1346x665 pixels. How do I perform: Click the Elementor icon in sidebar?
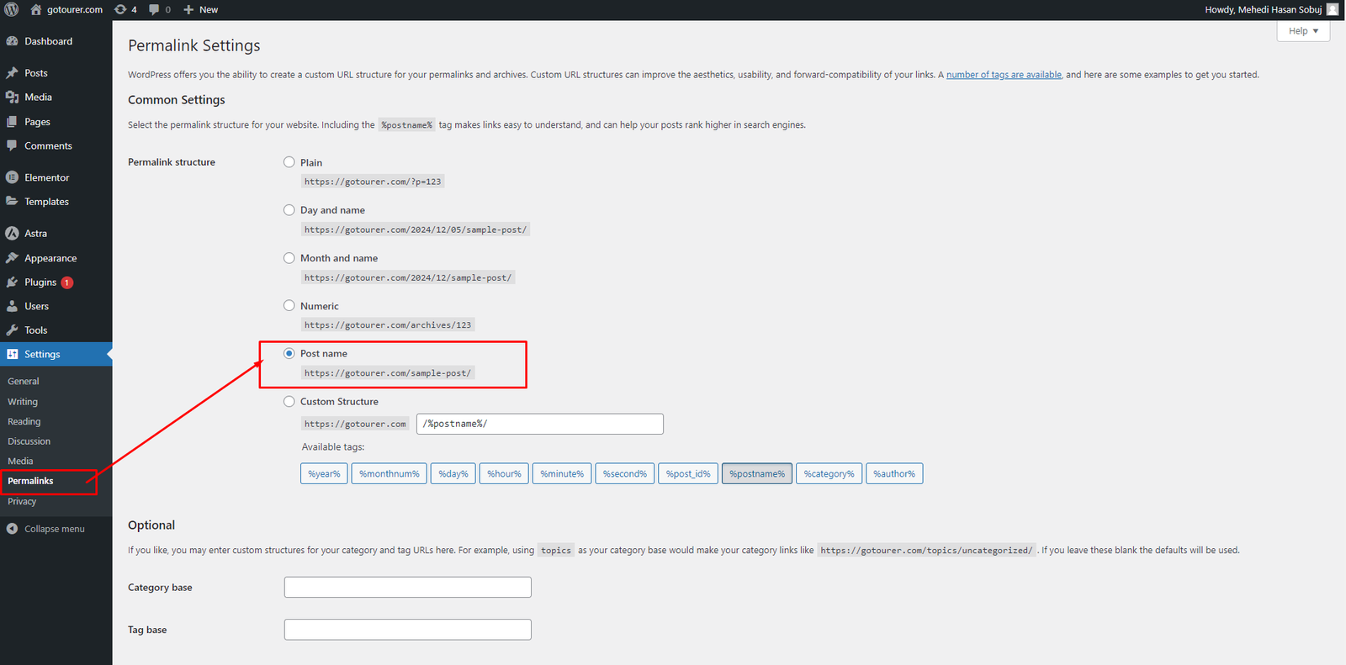click(x=12, y=177)
